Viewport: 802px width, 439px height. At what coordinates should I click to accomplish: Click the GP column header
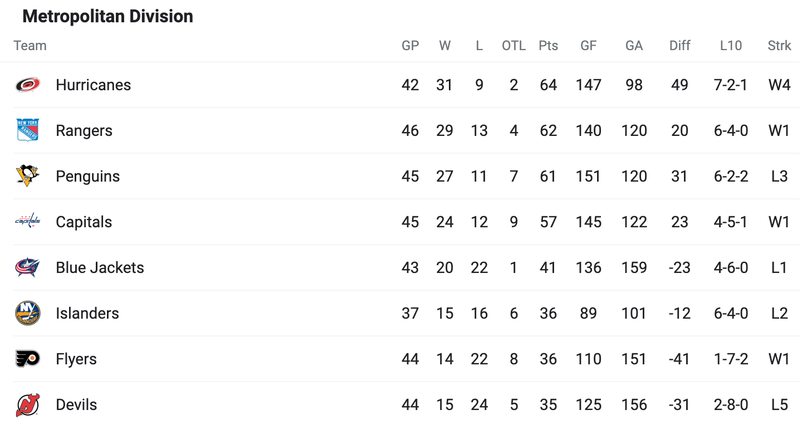[410, 46]
